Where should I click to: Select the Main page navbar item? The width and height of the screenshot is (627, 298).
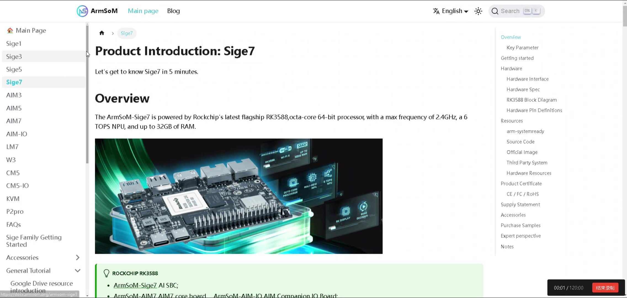pos(143,11)
